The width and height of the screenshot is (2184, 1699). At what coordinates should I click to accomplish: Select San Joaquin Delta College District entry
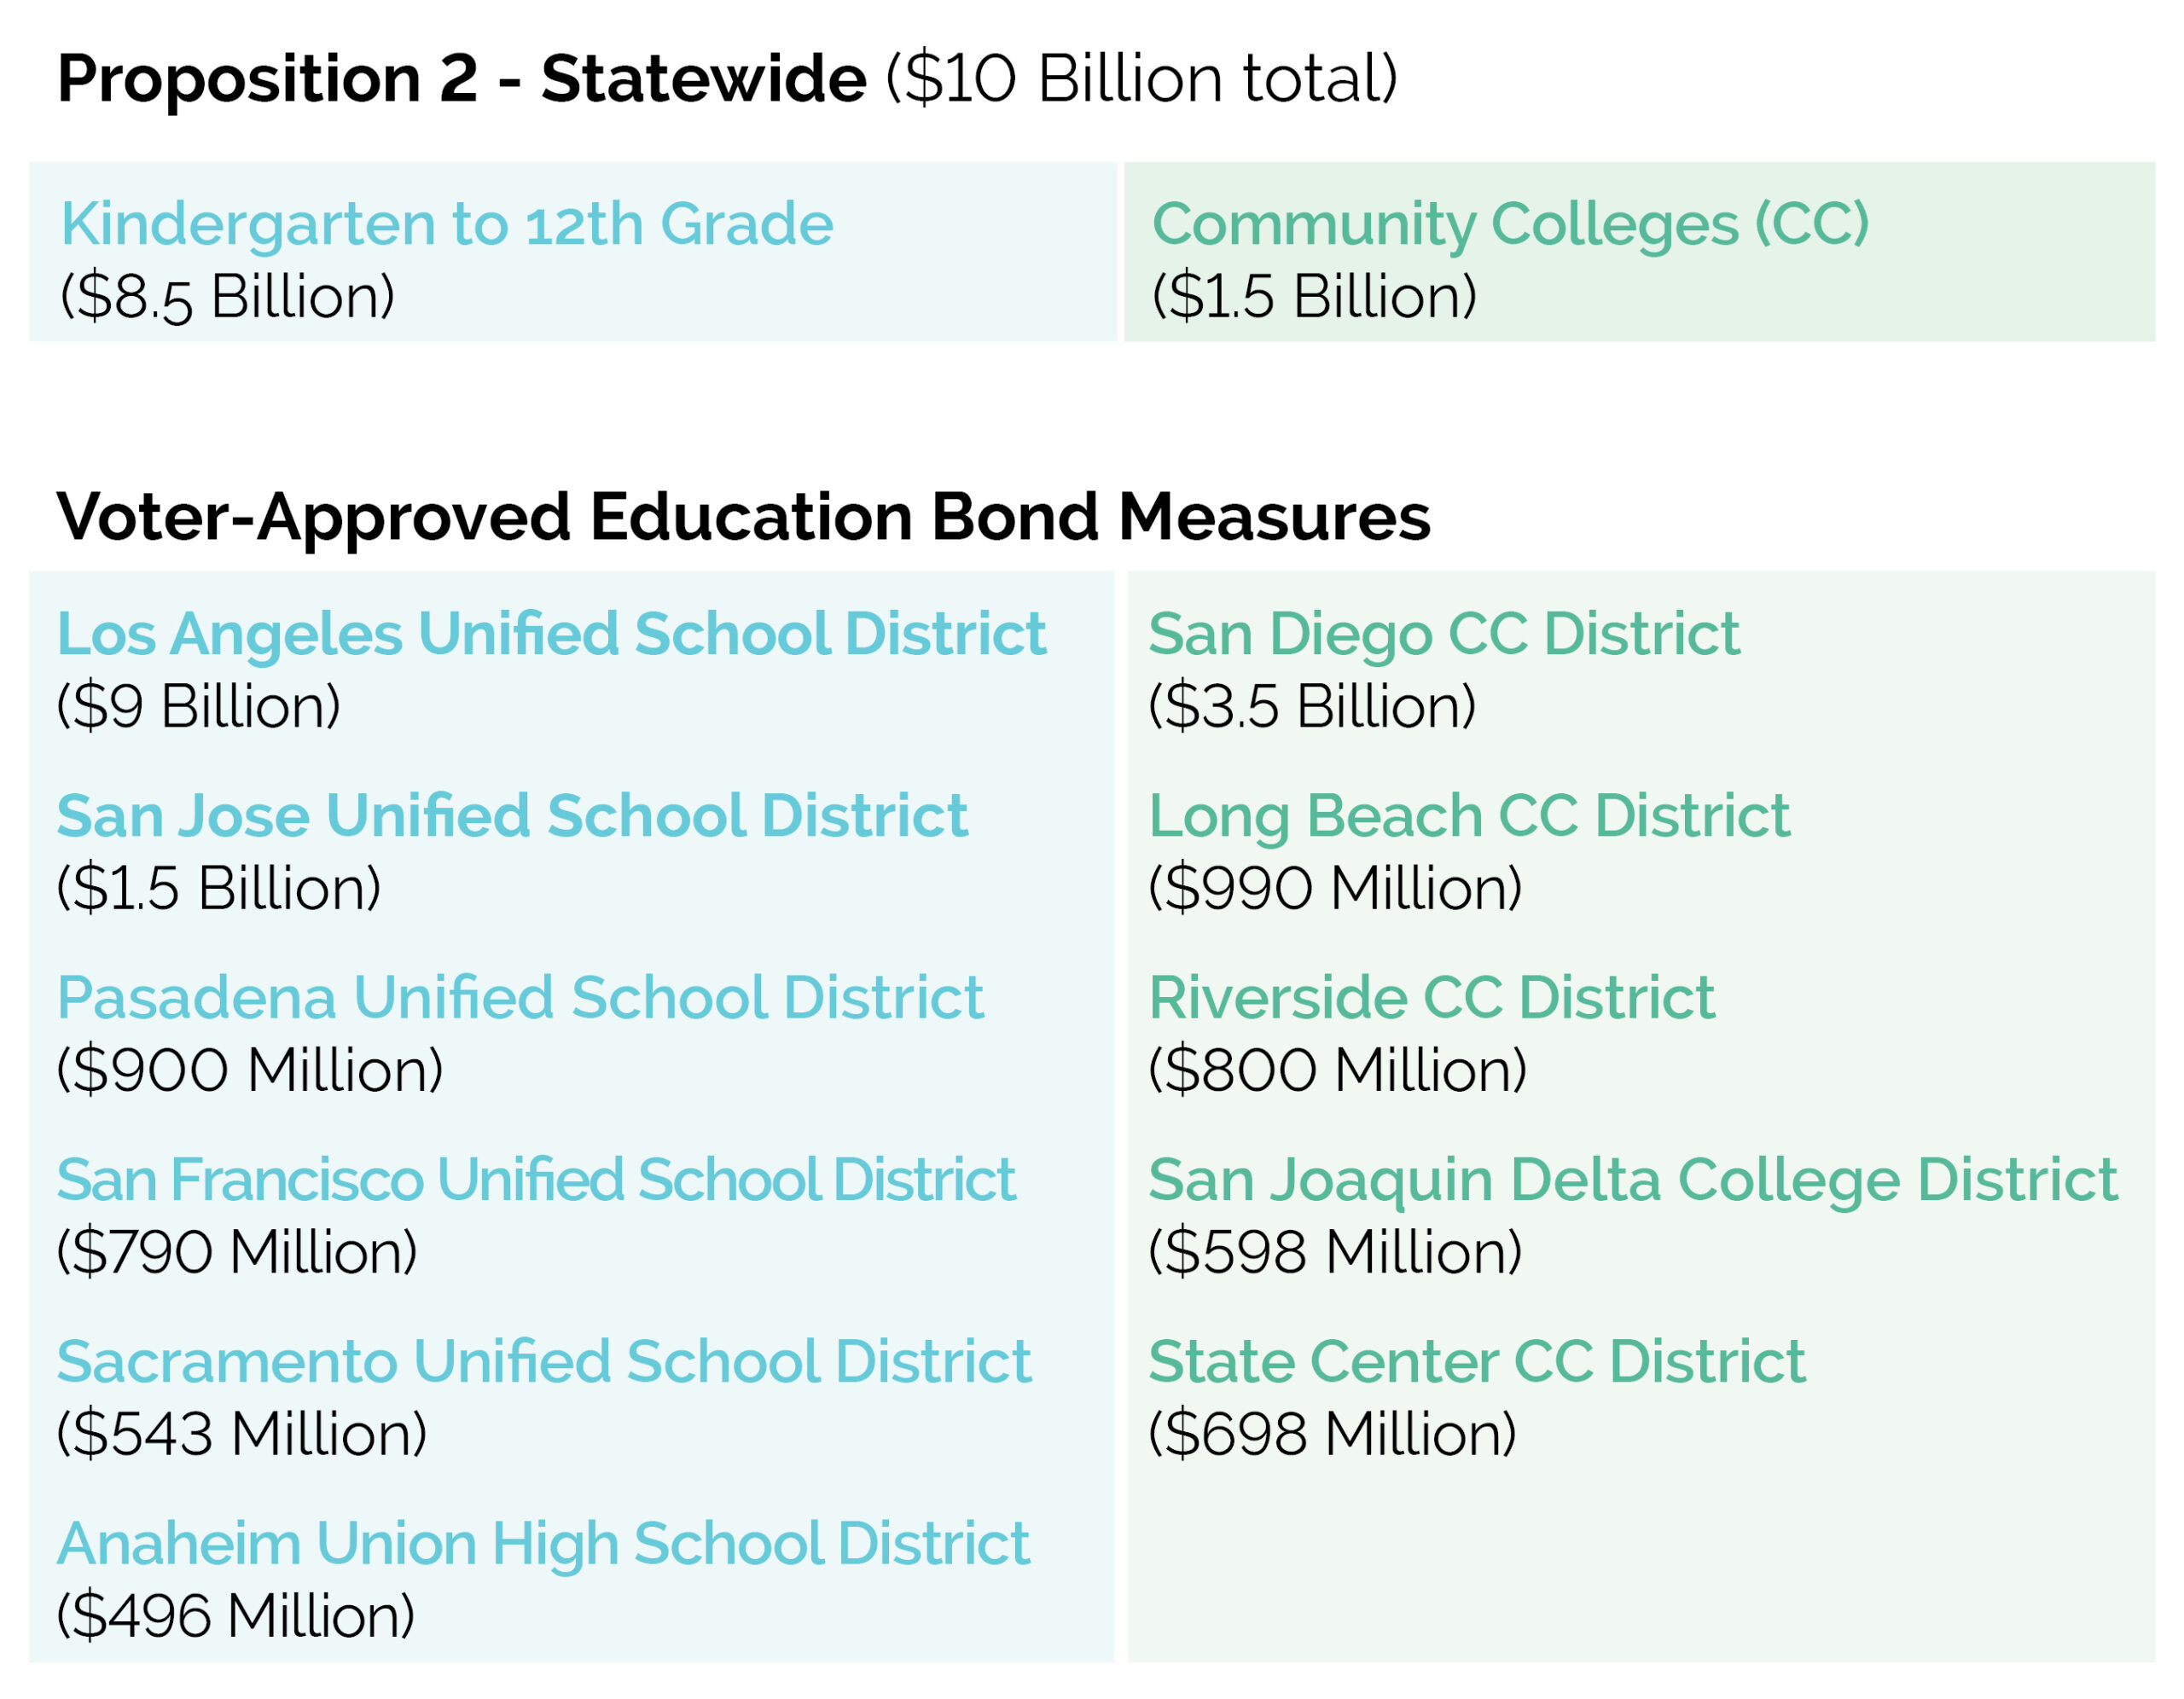(x=1633, y=1180)
